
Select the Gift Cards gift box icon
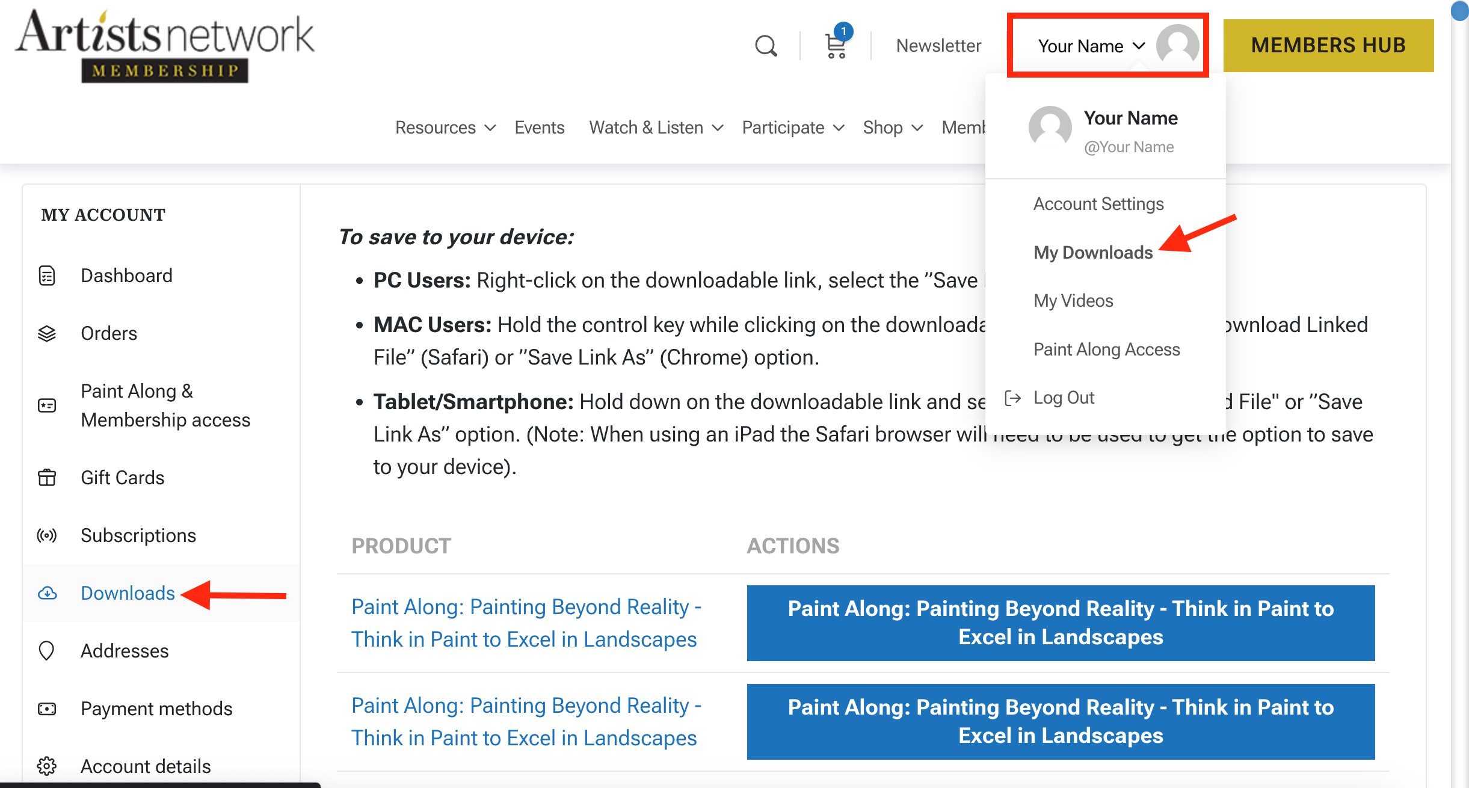point(46,477)
